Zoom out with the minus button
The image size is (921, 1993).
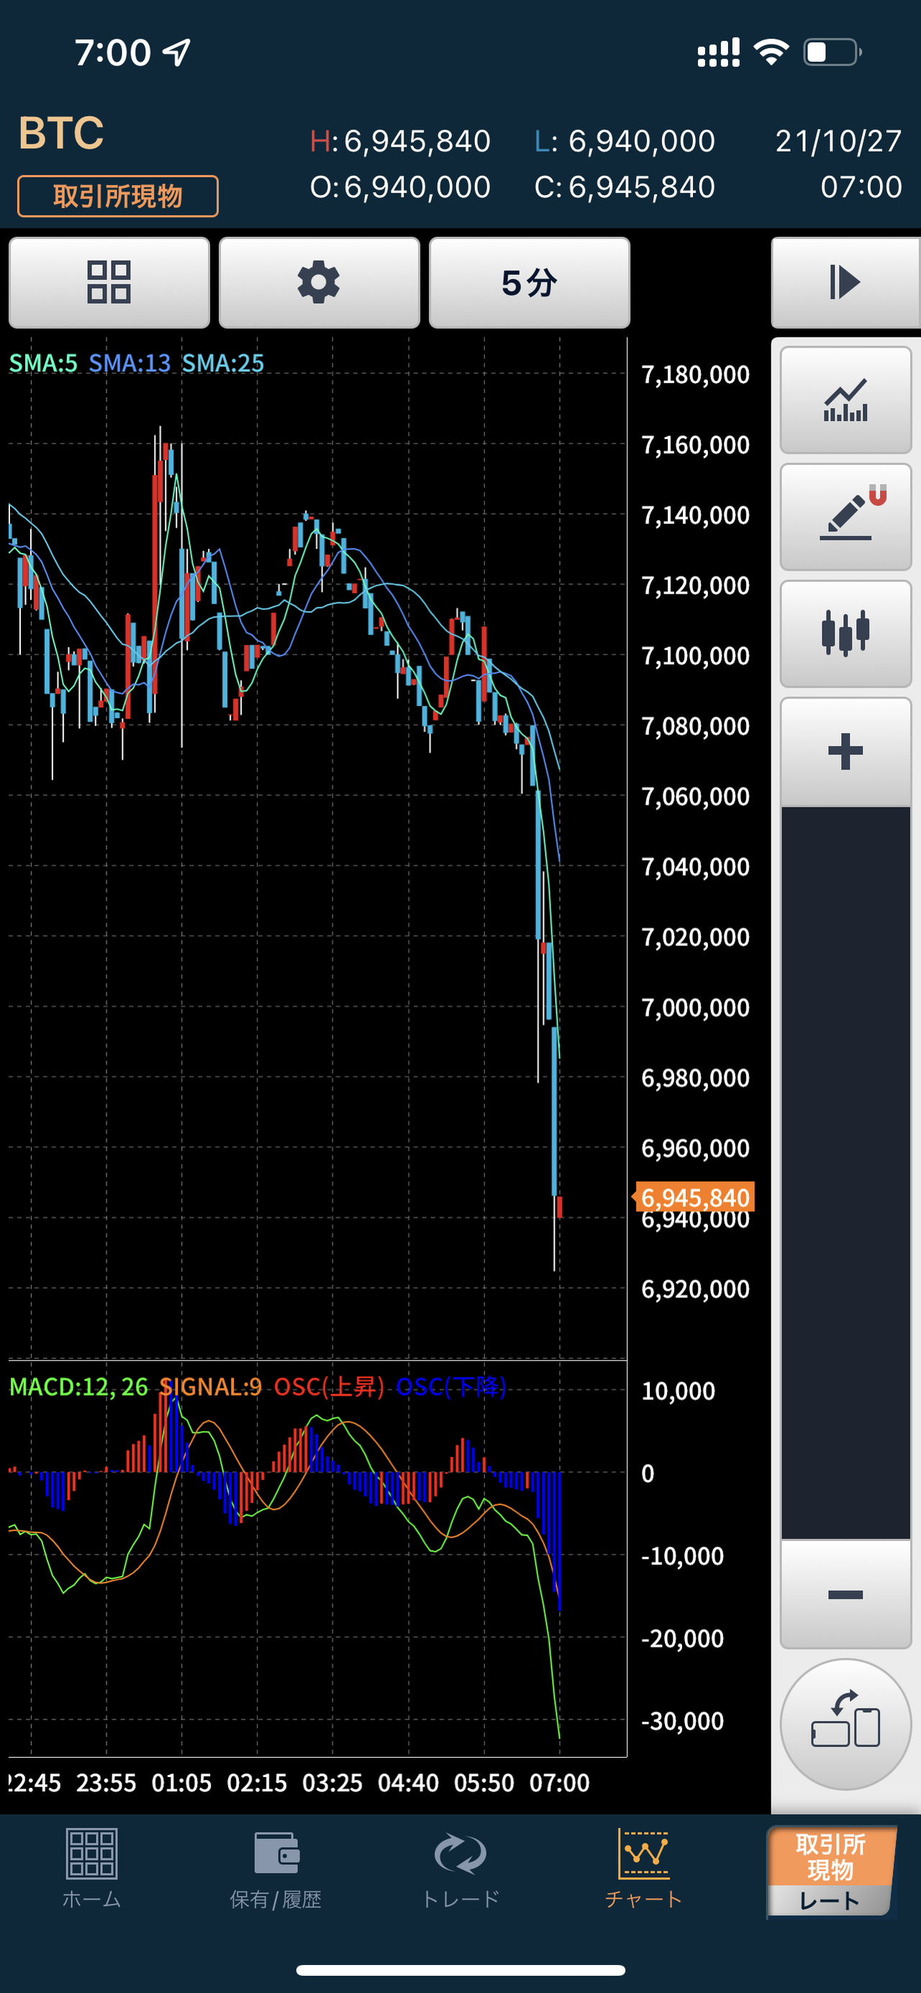845,1594
